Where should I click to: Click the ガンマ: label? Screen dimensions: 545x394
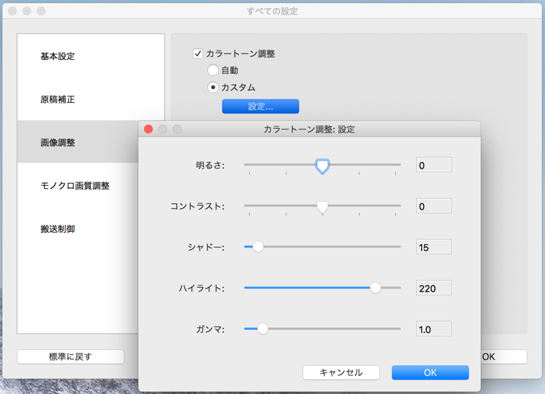point(210,329)
